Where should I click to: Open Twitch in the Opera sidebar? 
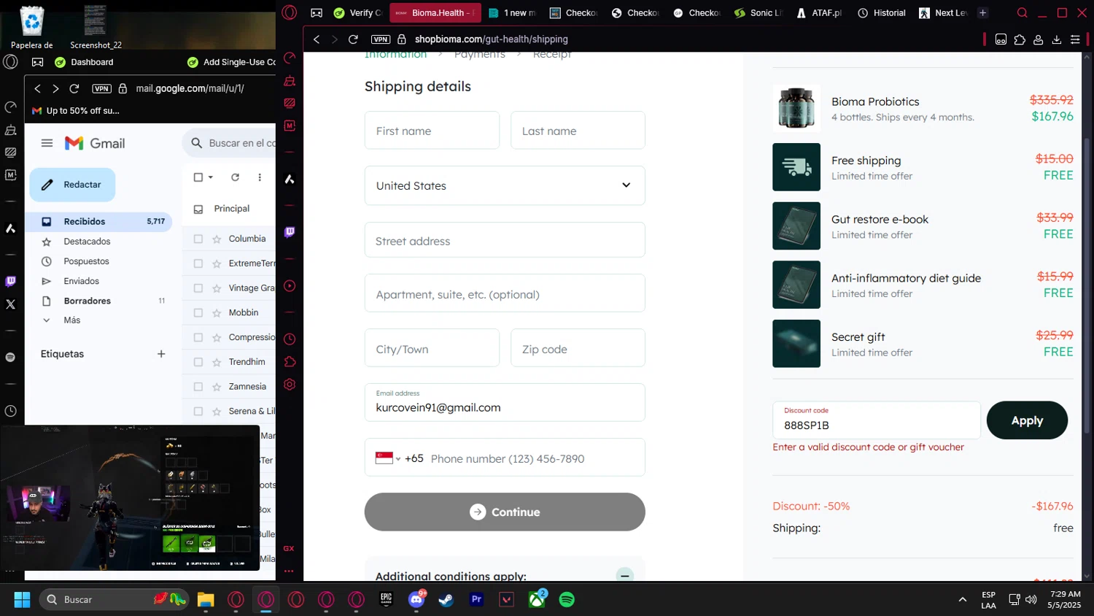290,232
